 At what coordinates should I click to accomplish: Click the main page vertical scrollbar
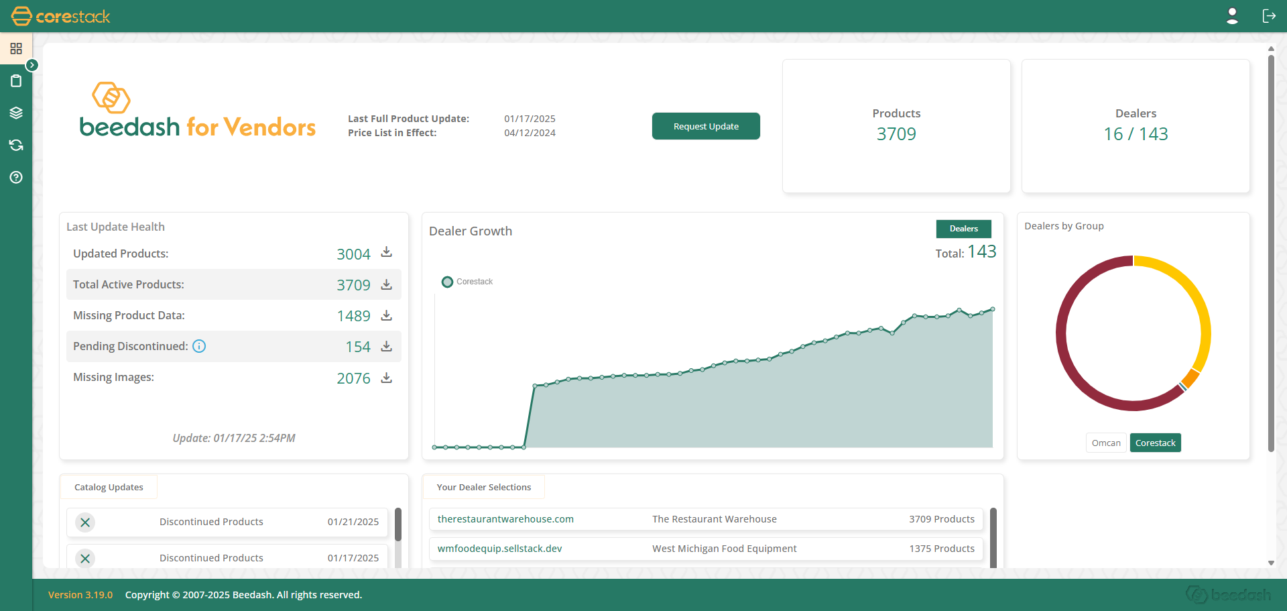1271,254
